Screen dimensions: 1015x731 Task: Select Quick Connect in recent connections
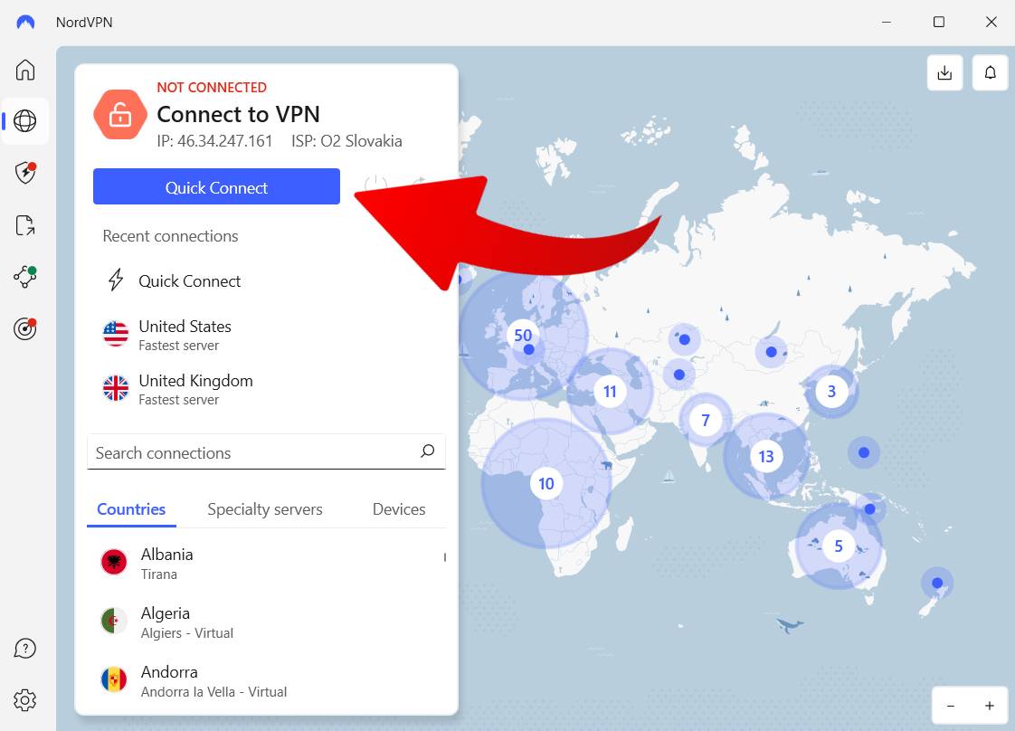click(x=189, y=281)
